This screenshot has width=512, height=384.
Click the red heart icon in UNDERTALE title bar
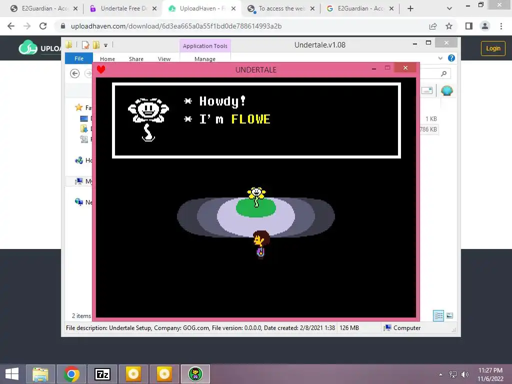(101, 69)
